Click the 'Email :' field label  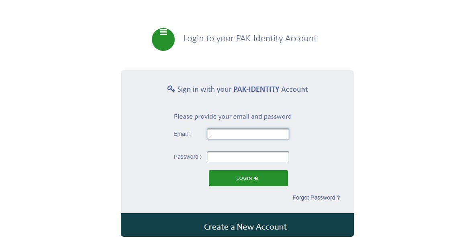click(182, 134)
